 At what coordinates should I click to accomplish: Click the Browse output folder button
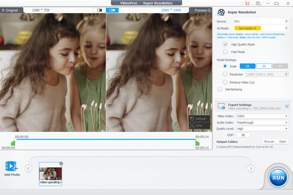pos(269,142)
